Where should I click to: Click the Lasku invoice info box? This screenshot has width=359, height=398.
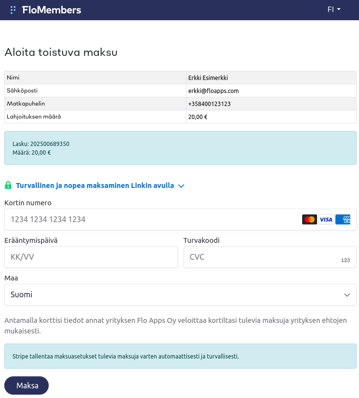click(180, 148)
